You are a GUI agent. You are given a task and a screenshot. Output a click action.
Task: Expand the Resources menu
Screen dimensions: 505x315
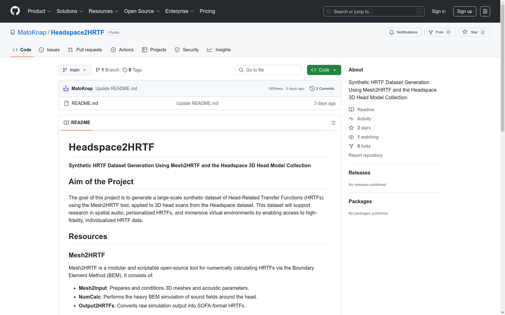[104, 11]
